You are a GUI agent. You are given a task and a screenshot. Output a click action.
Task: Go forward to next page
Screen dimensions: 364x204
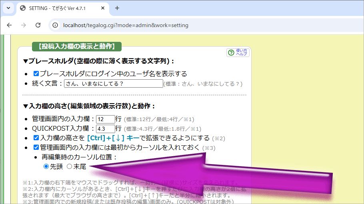click(x=24, y=25)
